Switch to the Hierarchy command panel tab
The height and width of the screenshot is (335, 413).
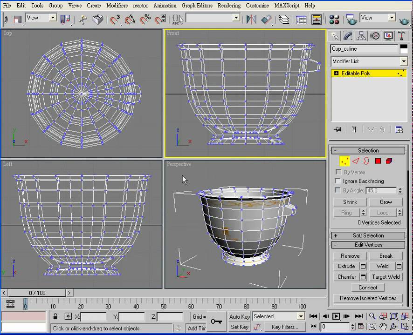(x=361, y=36)
